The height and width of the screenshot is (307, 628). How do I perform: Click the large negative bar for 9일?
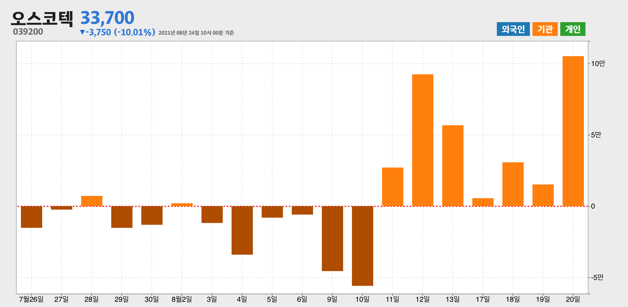[x=332, y=239]
